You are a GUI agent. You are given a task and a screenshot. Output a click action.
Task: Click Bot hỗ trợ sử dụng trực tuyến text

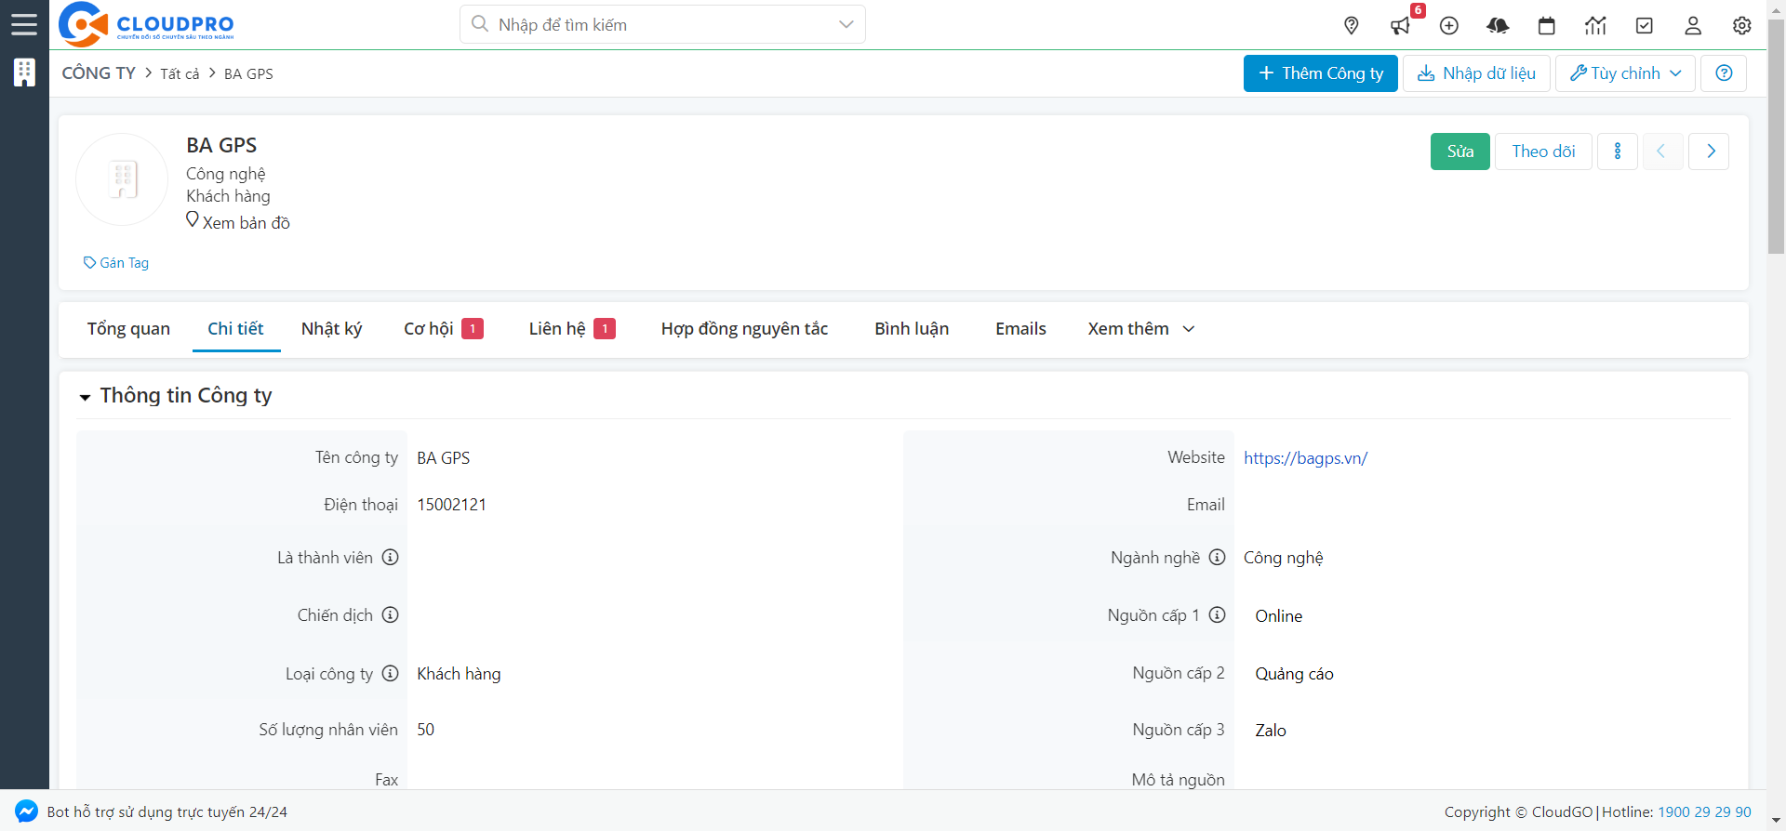[x=167, y=811]
